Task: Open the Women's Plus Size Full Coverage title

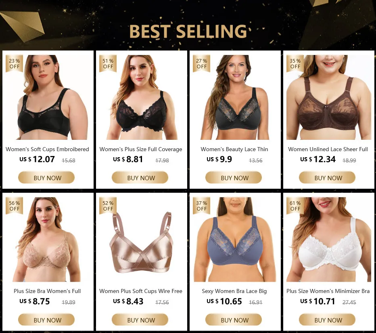Action: (x=141, y=149)
